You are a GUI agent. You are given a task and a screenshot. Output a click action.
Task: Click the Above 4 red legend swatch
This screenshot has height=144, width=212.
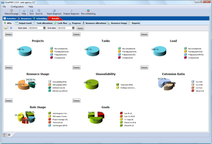(x=193, y=91)
